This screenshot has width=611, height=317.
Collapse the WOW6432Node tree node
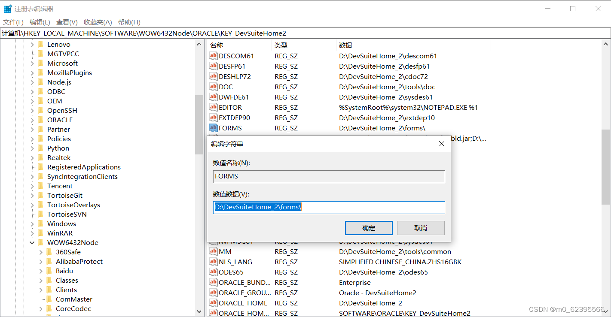(32, 242)
